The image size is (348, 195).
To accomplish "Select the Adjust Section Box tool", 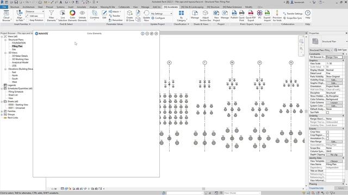I will (x=206, y=16).
